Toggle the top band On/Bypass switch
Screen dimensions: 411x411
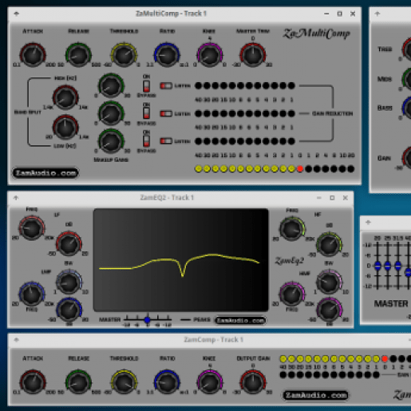[x=146, y=86]
